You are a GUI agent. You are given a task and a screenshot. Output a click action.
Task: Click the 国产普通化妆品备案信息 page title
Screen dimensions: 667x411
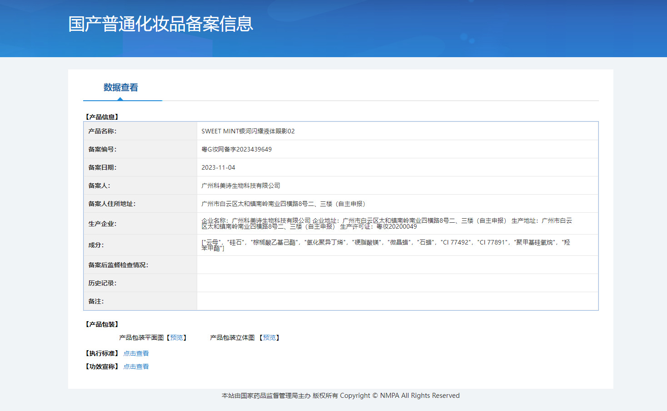tap(160, 24)
